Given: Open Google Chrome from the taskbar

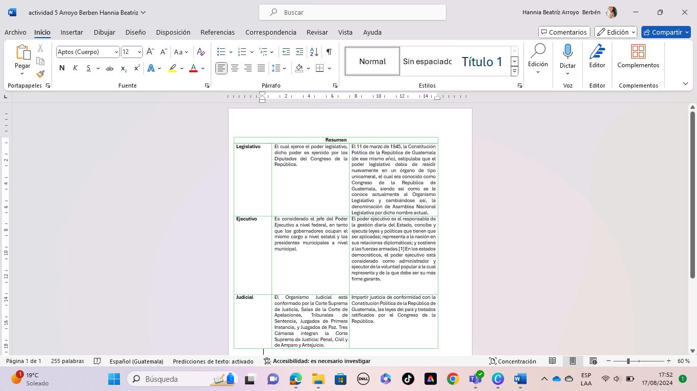Looking at the screenshot, I should click(x=453, y=379).
